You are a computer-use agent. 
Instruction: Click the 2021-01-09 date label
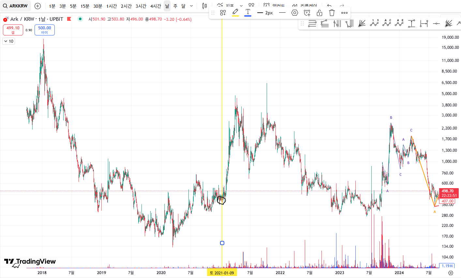click(222, 273)
